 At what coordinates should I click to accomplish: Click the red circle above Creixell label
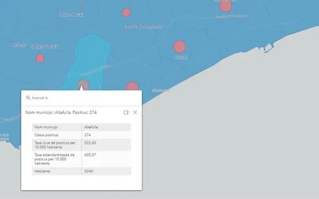[x=180, y=47]
